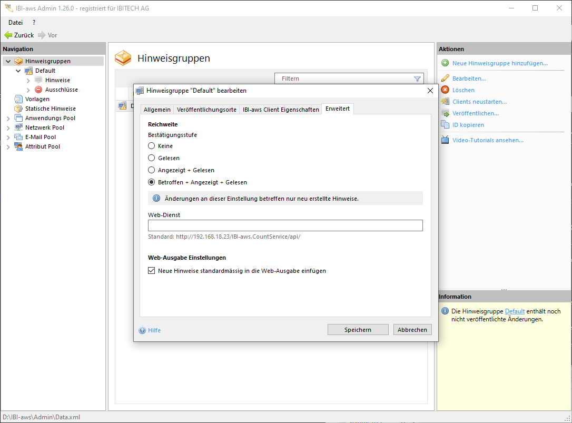Open the Datei menu
The image size is (572, 423).
point(16,23)
